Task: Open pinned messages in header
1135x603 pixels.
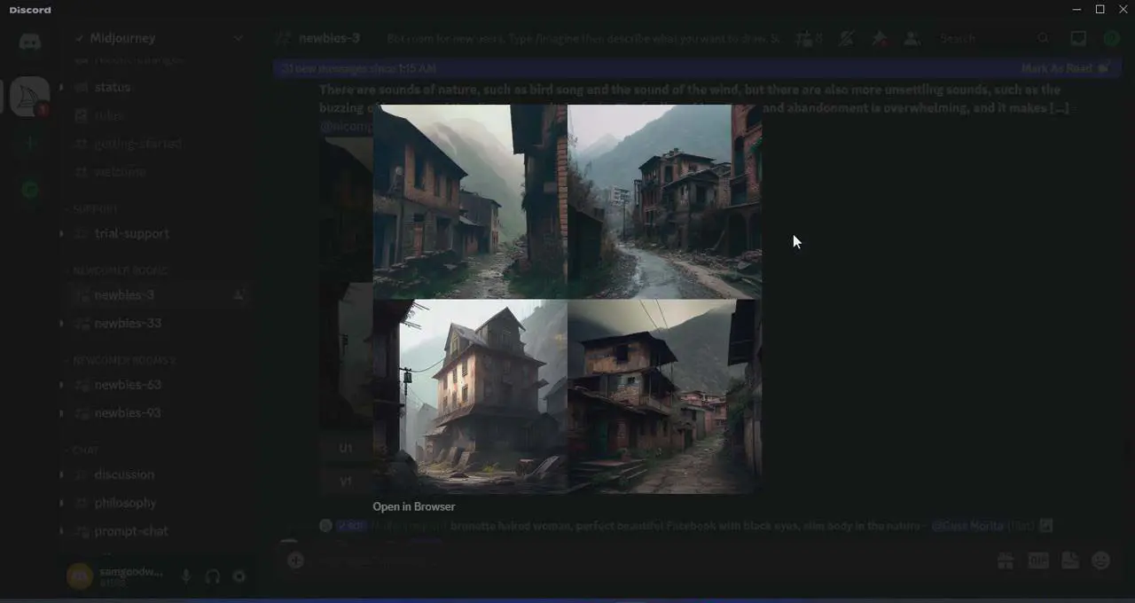Action: click(x=879, y=39)
